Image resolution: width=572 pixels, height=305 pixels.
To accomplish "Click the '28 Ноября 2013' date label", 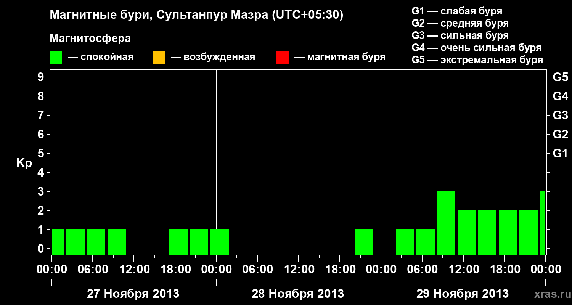I will point(298,294).
